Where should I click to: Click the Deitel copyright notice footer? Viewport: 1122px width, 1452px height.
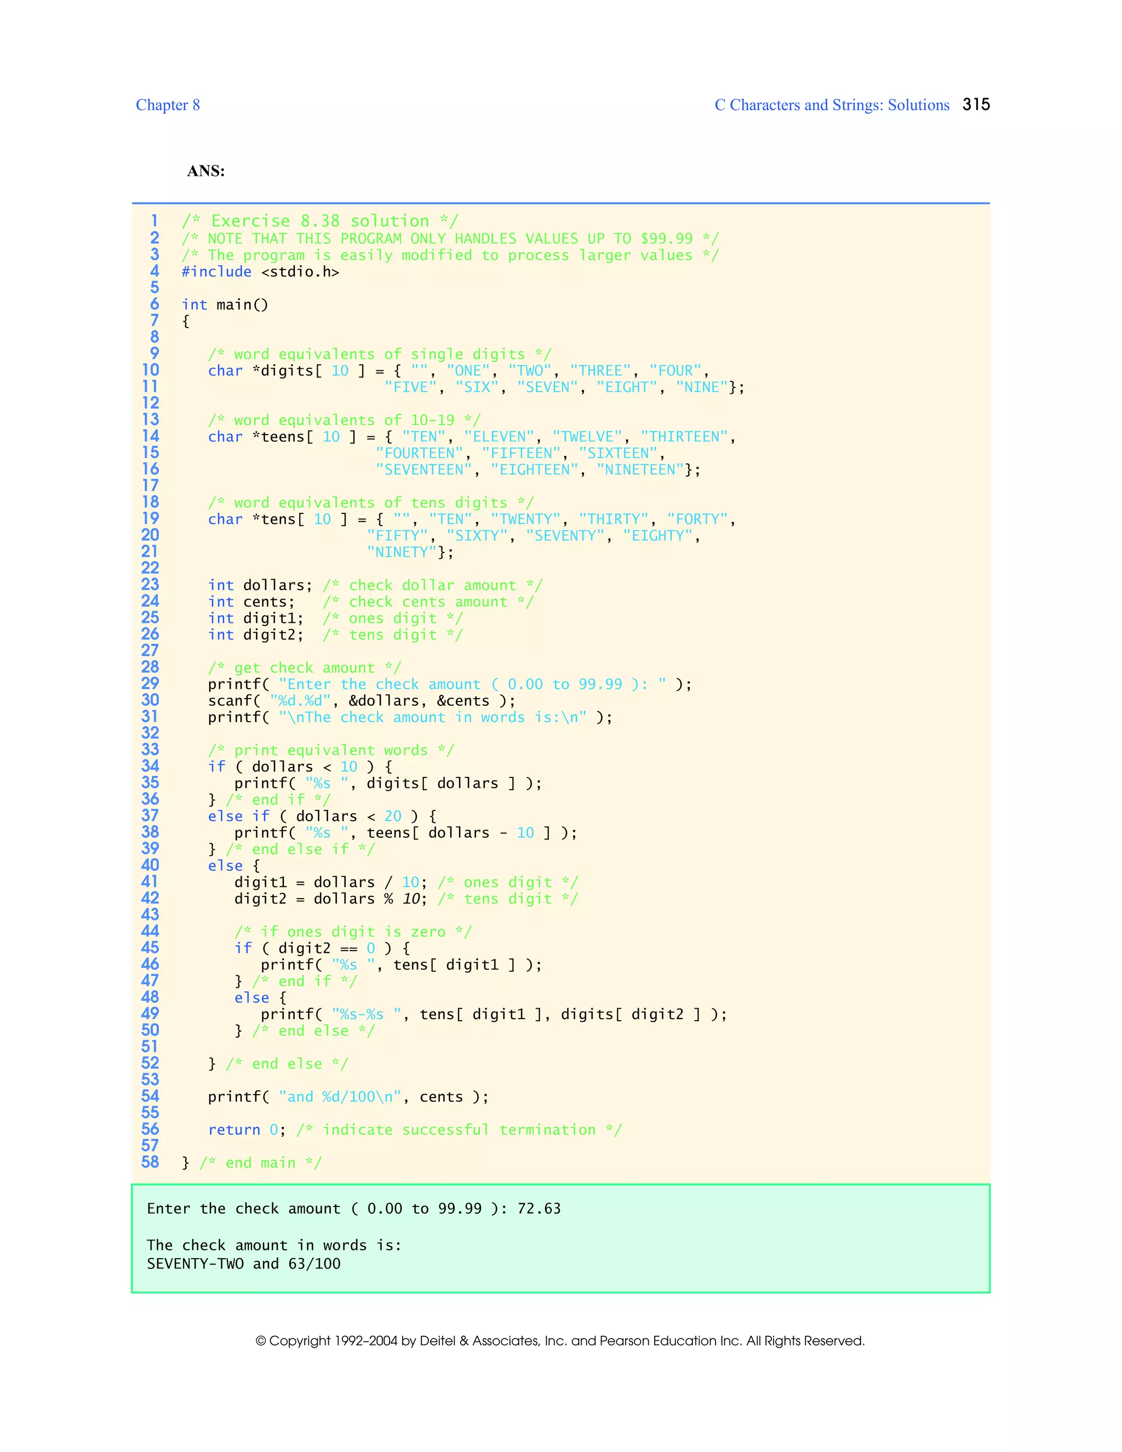pos(560,1340)
